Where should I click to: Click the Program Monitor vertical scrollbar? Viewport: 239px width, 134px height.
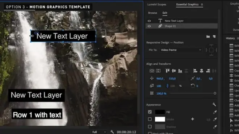tap(139, 84)
